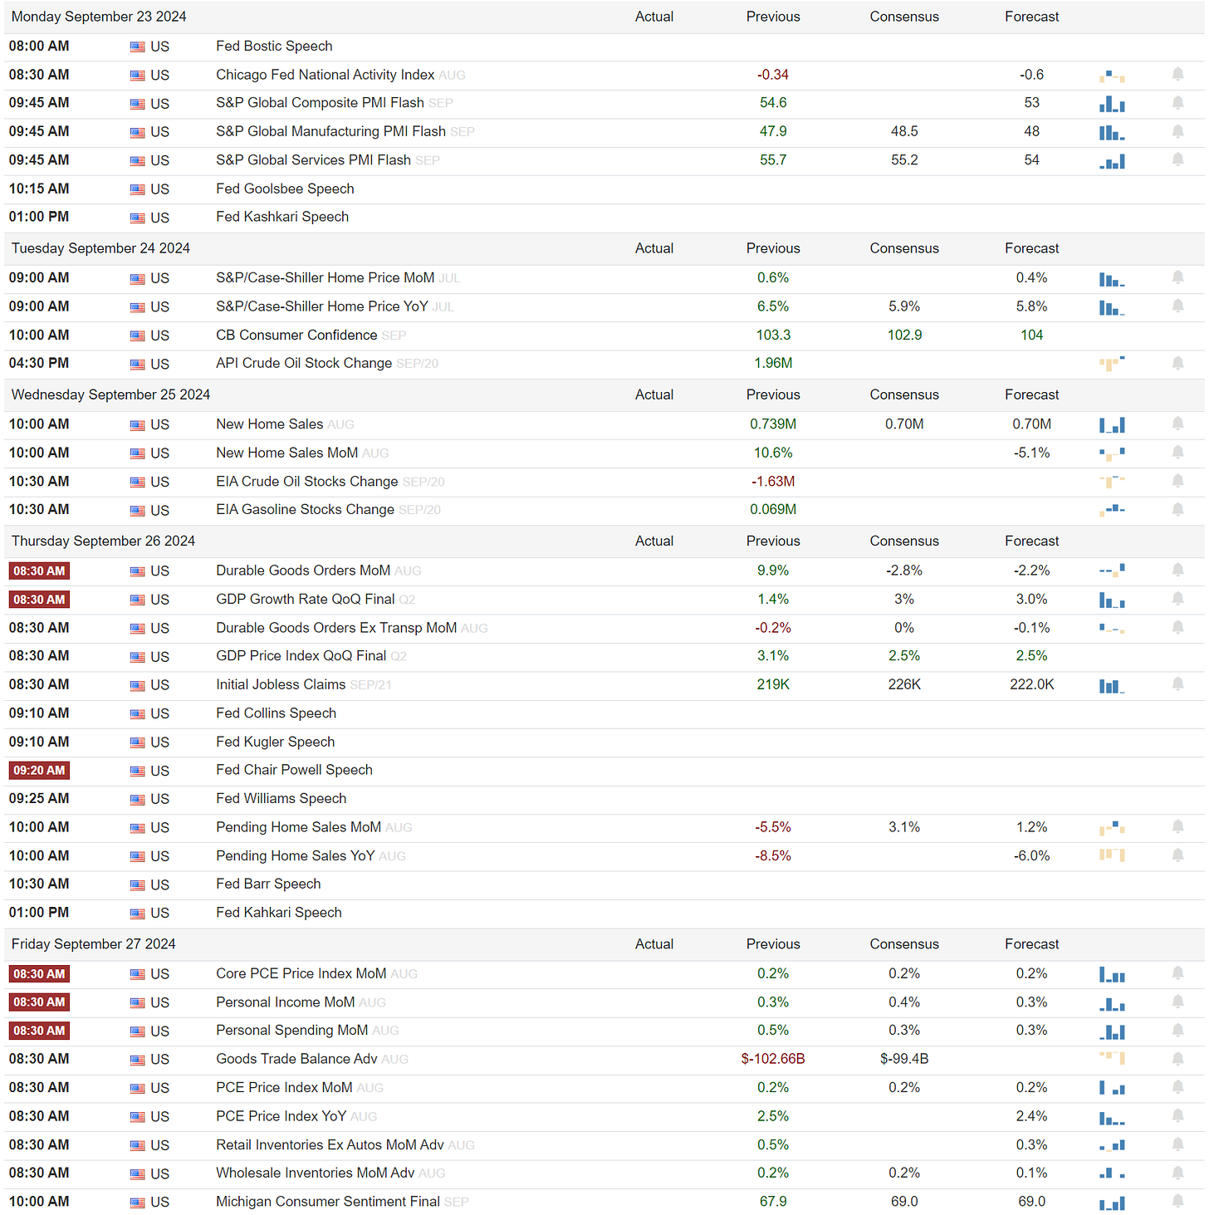The width and height of the screenshot is (1209, 1215).
Task: Click the previous value 103.3 for CB Consumer Confidence
Action: [x=773, y=335]
